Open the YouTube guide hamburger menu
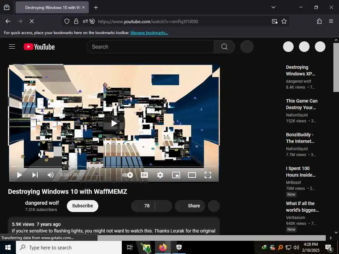Viewport: 339px width, 254px height. pyautogui.click(x=12, y=47)
